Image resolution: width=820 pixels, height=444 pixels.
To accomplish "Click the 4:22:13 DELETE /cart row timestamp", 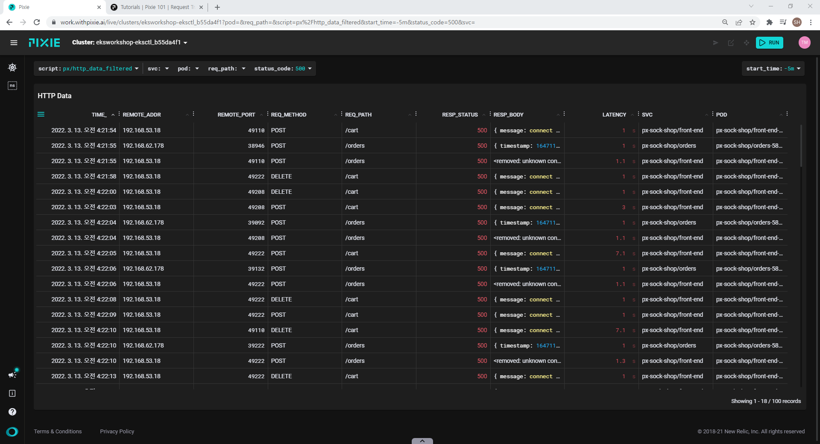I will click(84, 376).
